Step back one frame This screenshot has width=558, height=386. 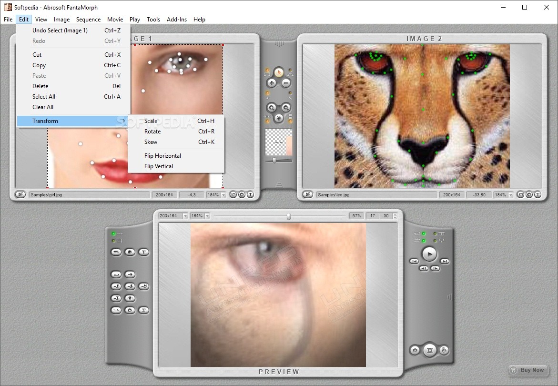click(x=424, y=268)
